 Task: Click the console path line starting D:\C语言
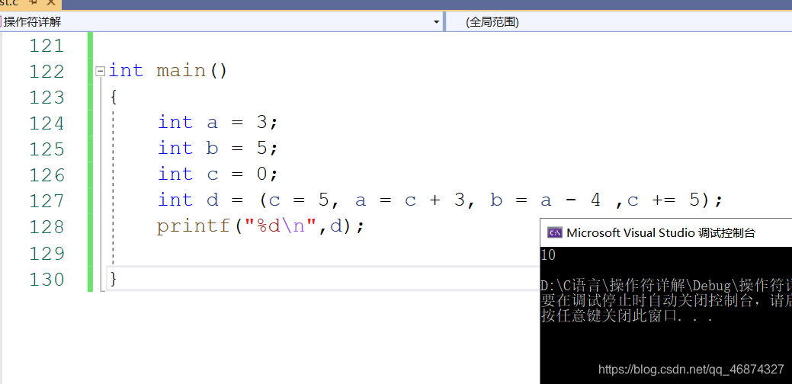click(x=666, y=286)
